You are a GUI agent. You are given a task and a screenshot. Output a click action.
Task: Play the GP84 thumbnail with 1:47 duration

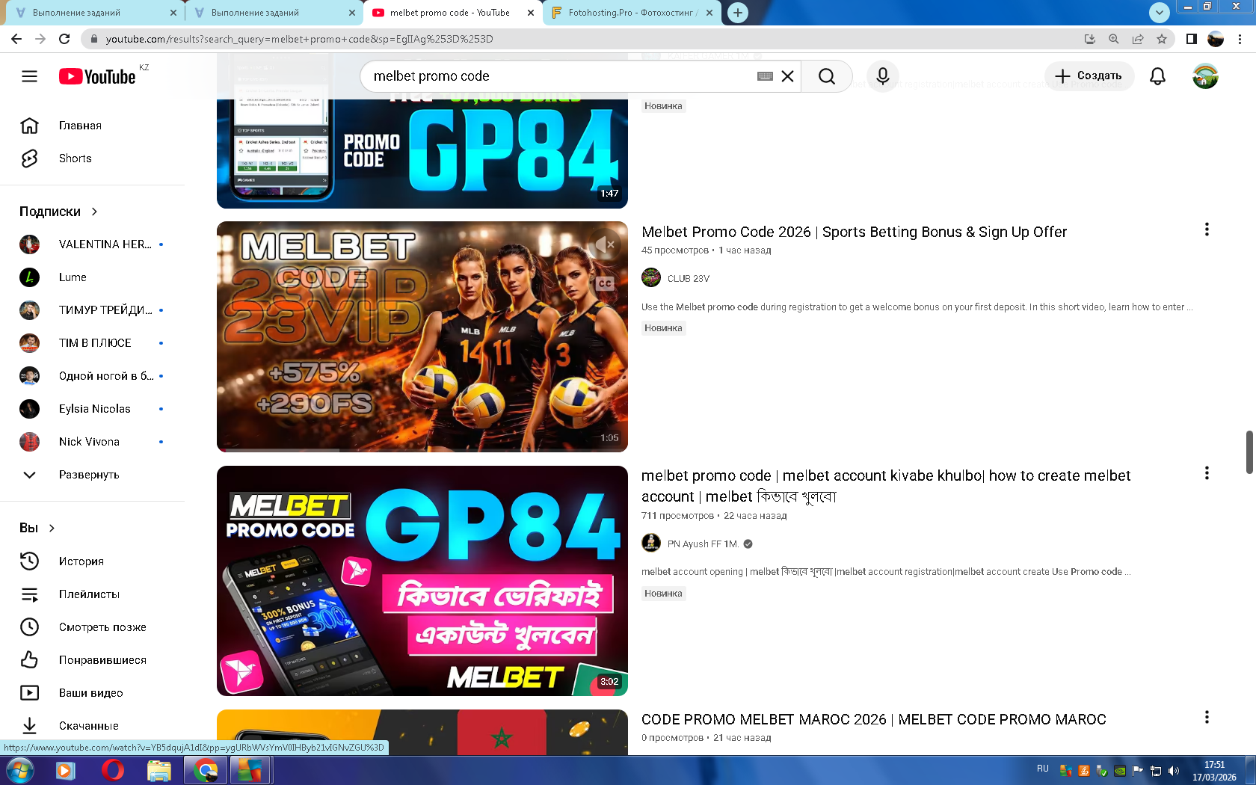[x=422, y=153]
